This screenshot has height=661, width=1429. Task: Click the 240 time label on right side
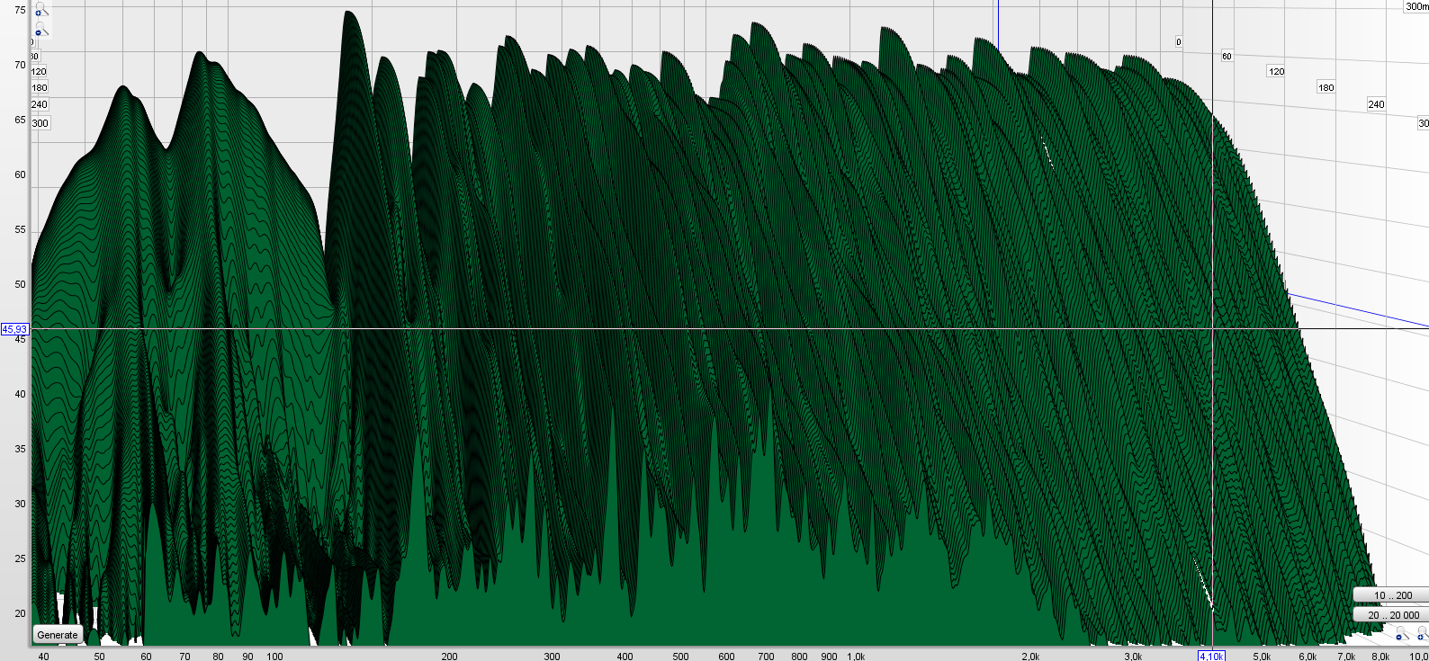(x=1376, y=104)
